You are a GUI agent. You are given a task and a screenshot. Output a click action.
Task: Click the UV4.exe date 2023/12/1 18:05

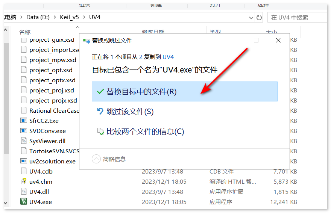(x=164, y=202)
